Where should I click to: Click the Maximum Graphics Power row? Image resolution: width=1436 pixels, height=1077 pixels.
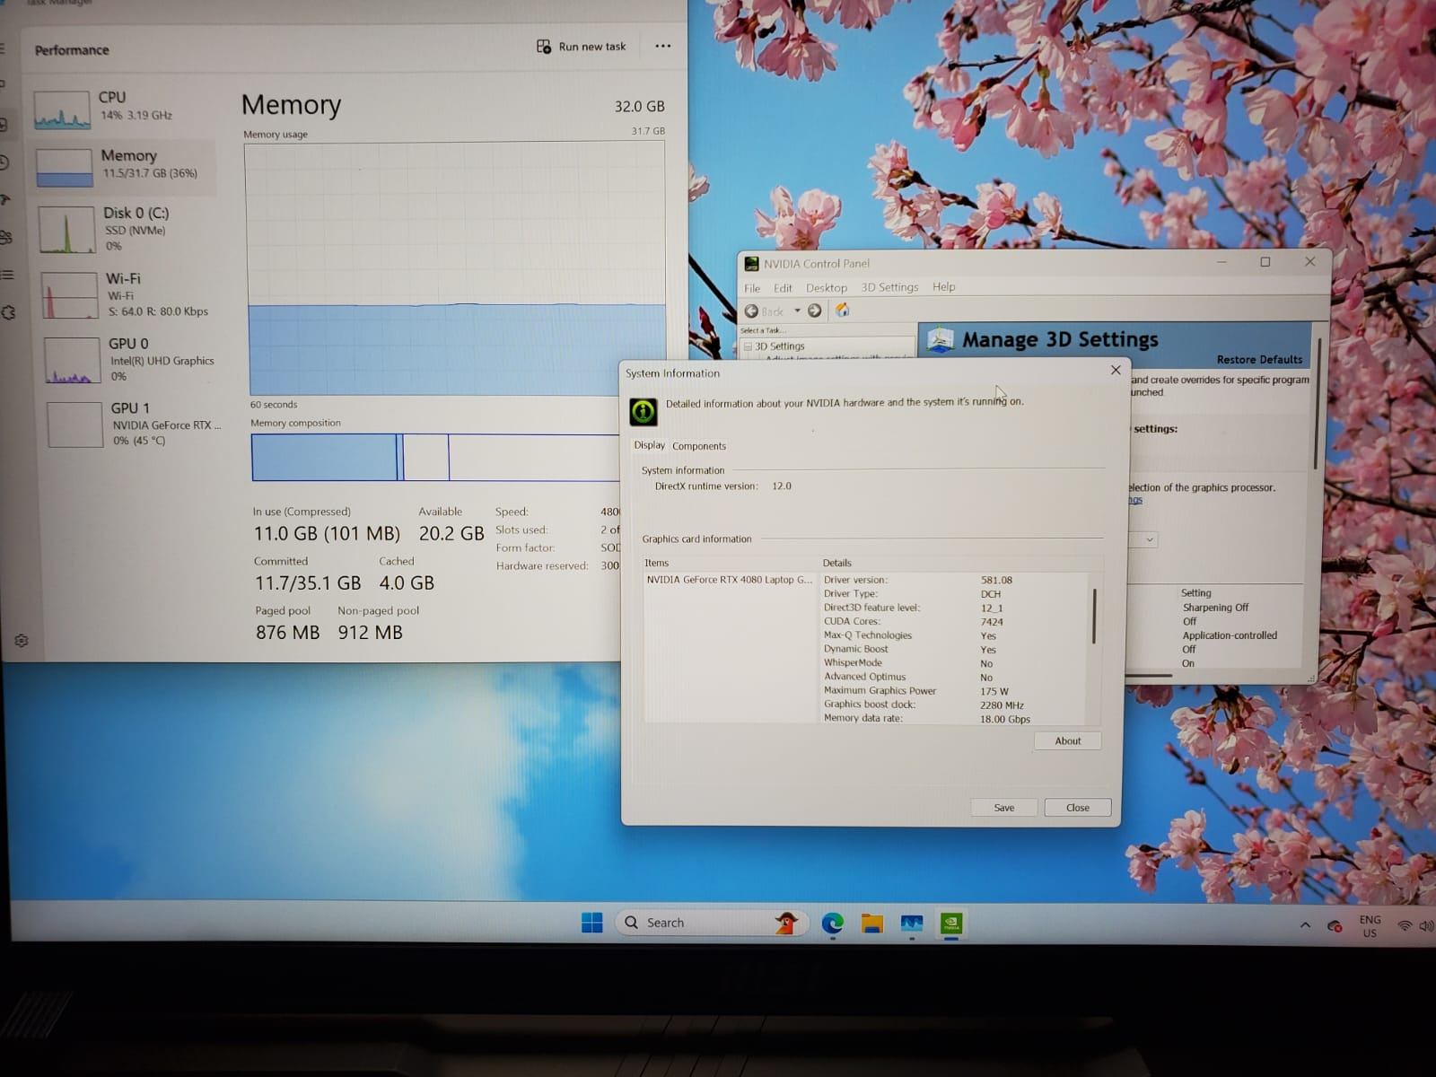point(954,691)
